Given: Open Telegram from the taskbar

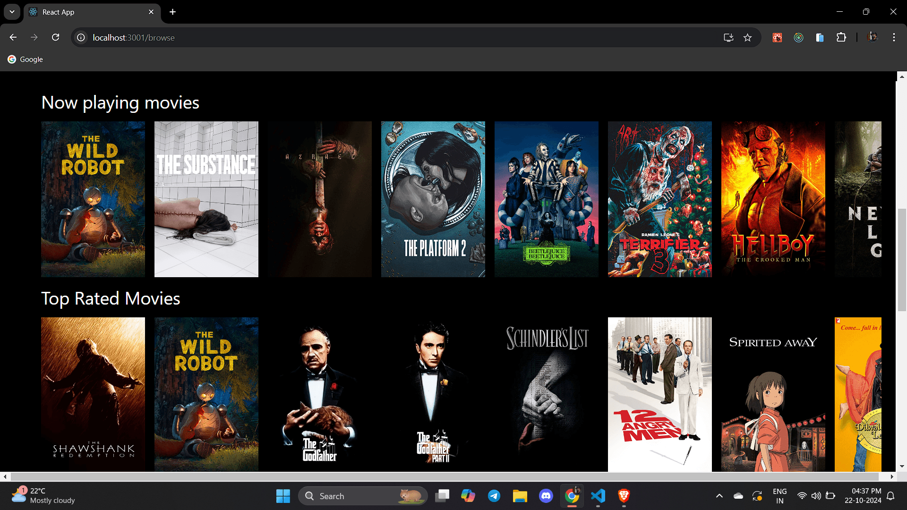Looking at the screenshot, I should pos(494,496).
